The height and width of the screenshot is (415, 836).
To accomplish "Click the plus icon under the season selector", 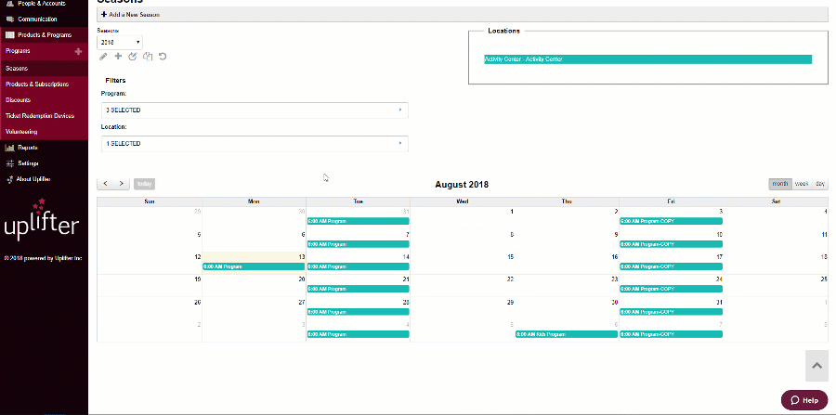I will [x=118, y=57].
